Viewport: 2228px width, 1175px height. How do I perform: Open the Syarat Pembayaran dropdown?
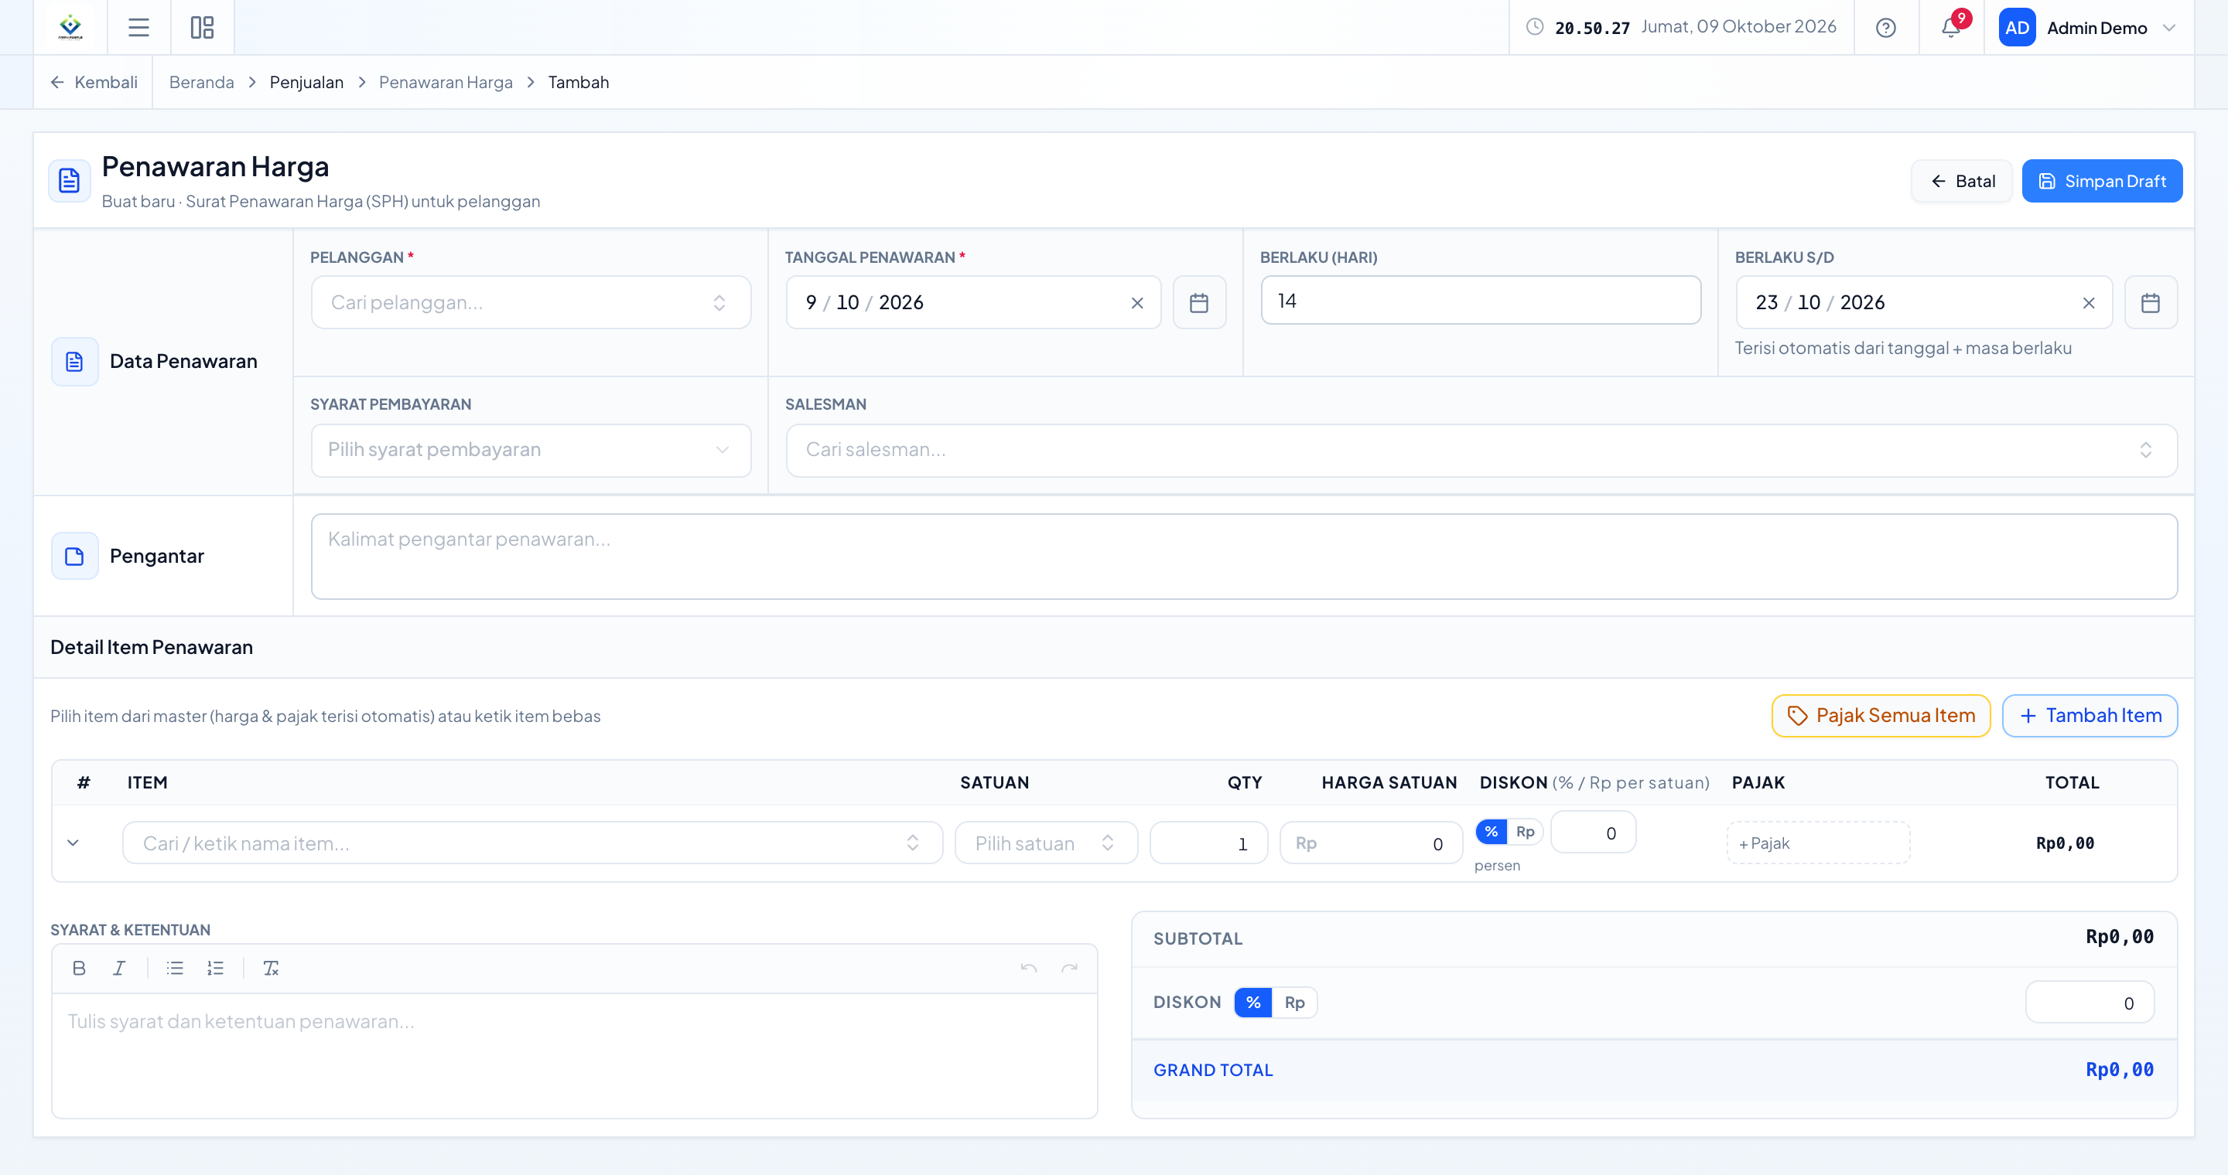tap(531, 449)
